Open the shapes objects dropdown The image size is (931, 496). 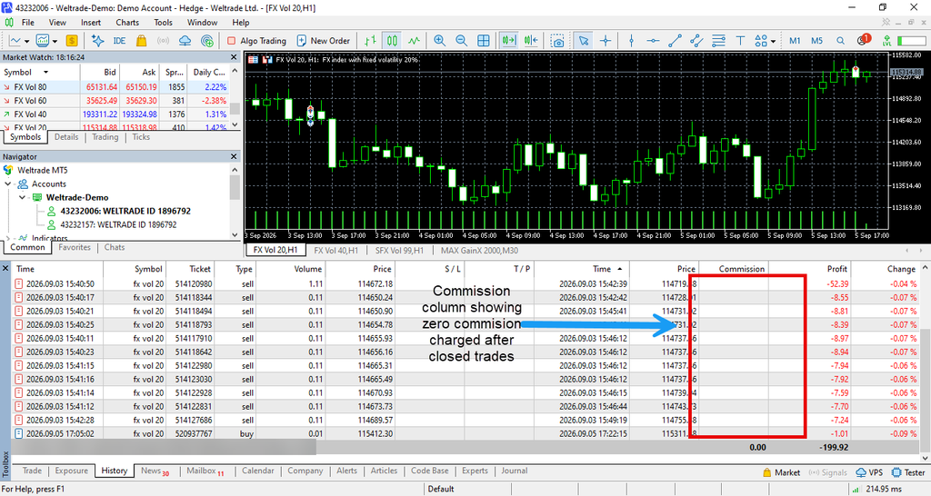tap(773, 41)
